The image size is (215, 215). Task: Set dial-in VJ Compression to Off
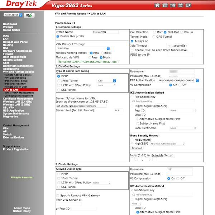[x=178, y=179]
